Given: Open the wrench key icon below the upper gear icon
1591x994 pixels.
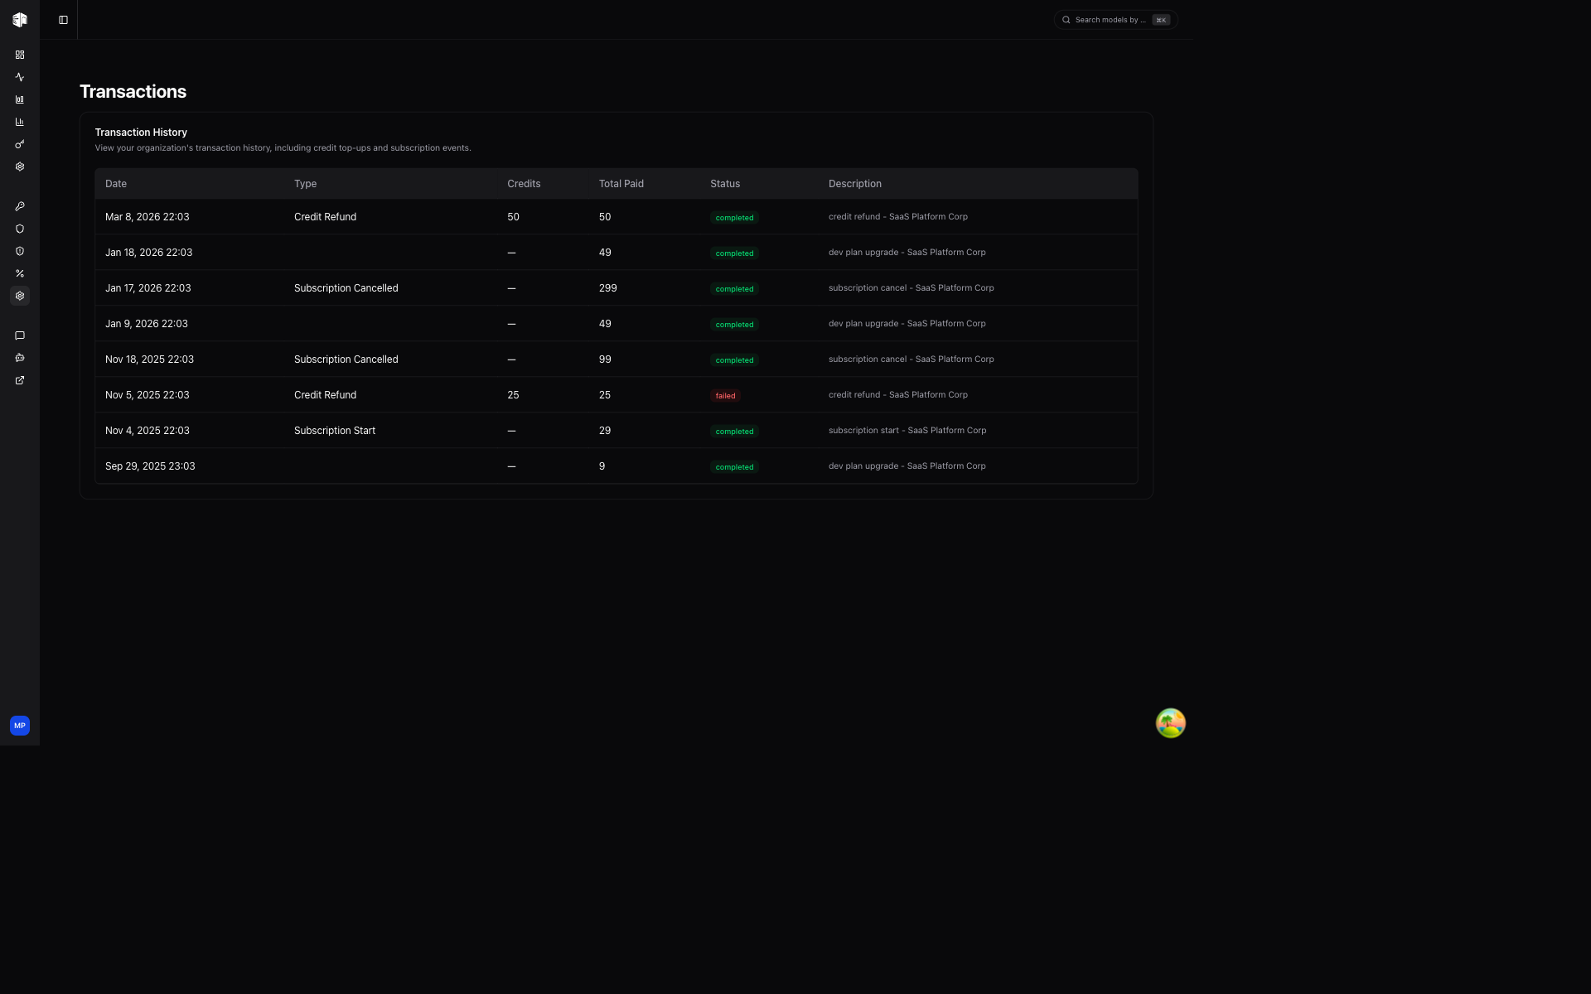Looking at the screenshot, I should tap(20, 206).
